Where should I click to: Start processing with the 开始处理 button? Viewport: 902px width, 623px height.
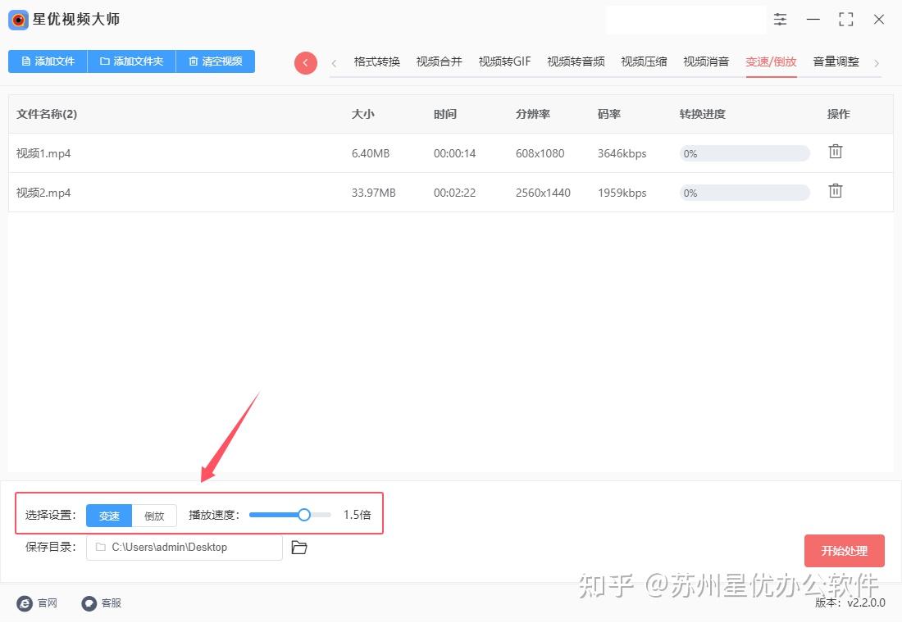[844, 551]
